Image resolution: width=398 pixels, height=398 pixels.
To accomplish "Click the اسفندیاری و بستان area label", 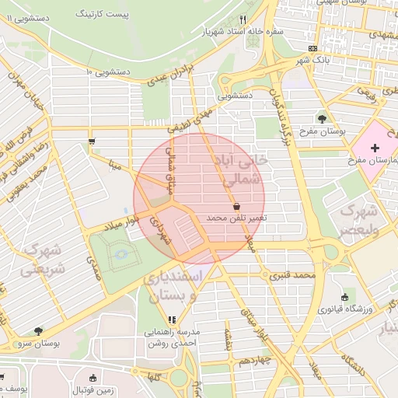I will coord(173,286).
